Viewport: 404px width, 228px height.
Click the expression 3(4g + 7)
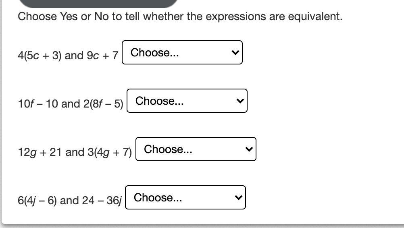[x=109, y=152]
